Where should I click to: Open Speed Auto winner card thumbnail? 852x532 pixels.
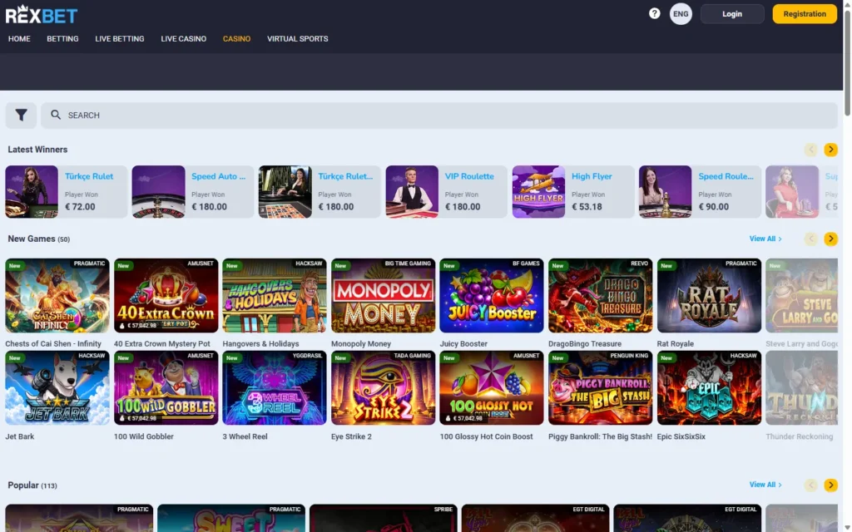click(158, 192)
